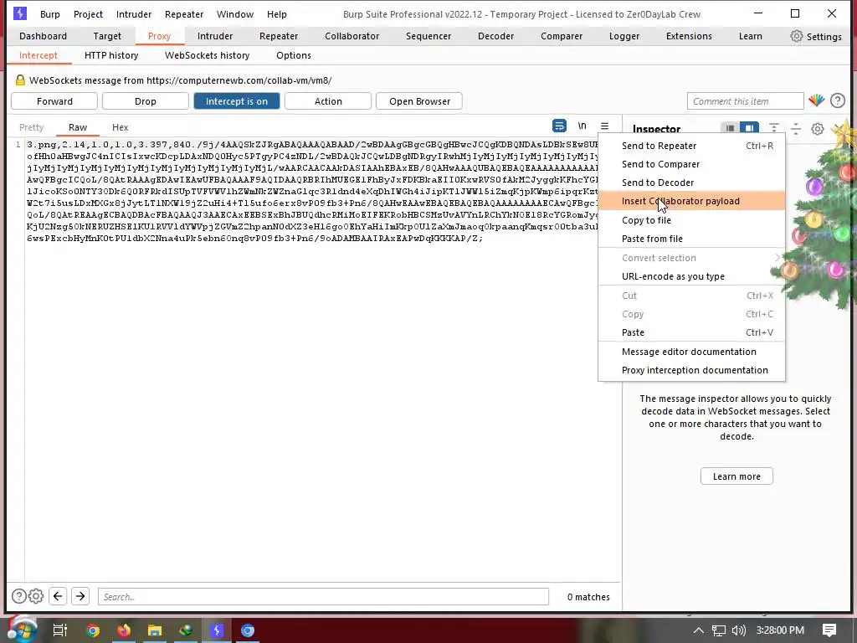
Task: Click Burp Suite taskbar icon
Action: tap(217, 630)
